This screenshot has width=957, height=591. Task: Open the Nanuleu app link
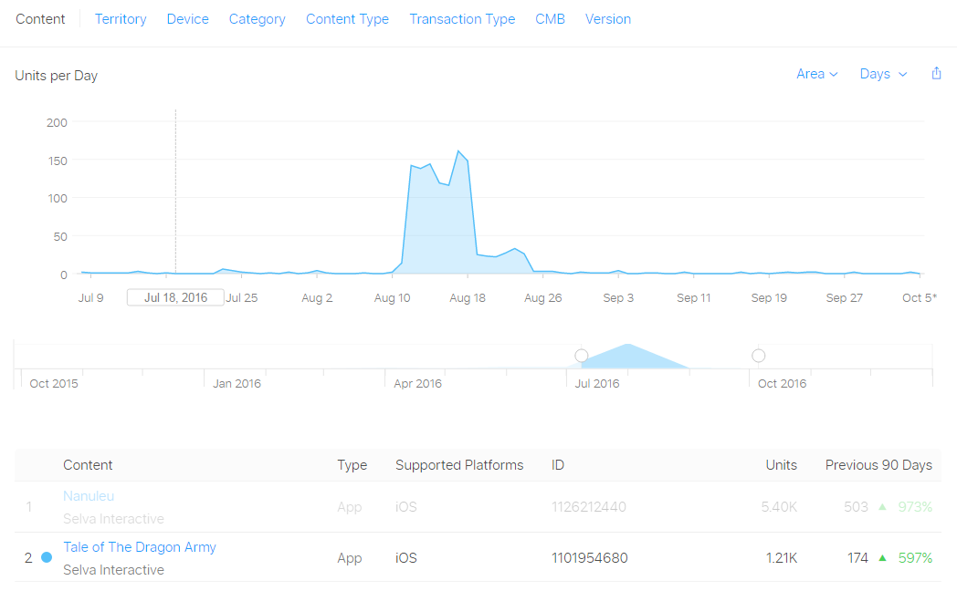tap(89, 496)
